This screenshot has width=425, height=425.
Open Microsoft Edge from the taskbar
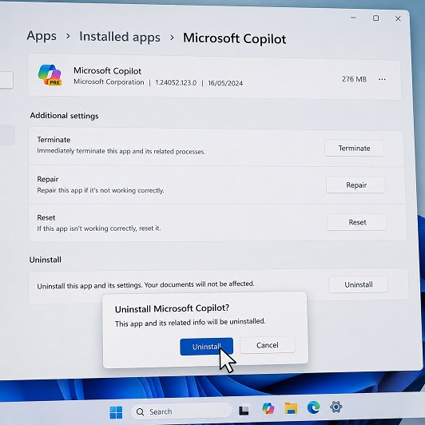[313, 407]
